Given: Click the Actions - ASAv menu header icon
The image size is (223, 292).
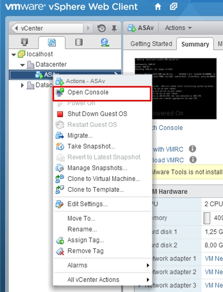Looking at the screenshot, I should pos(60,81).
